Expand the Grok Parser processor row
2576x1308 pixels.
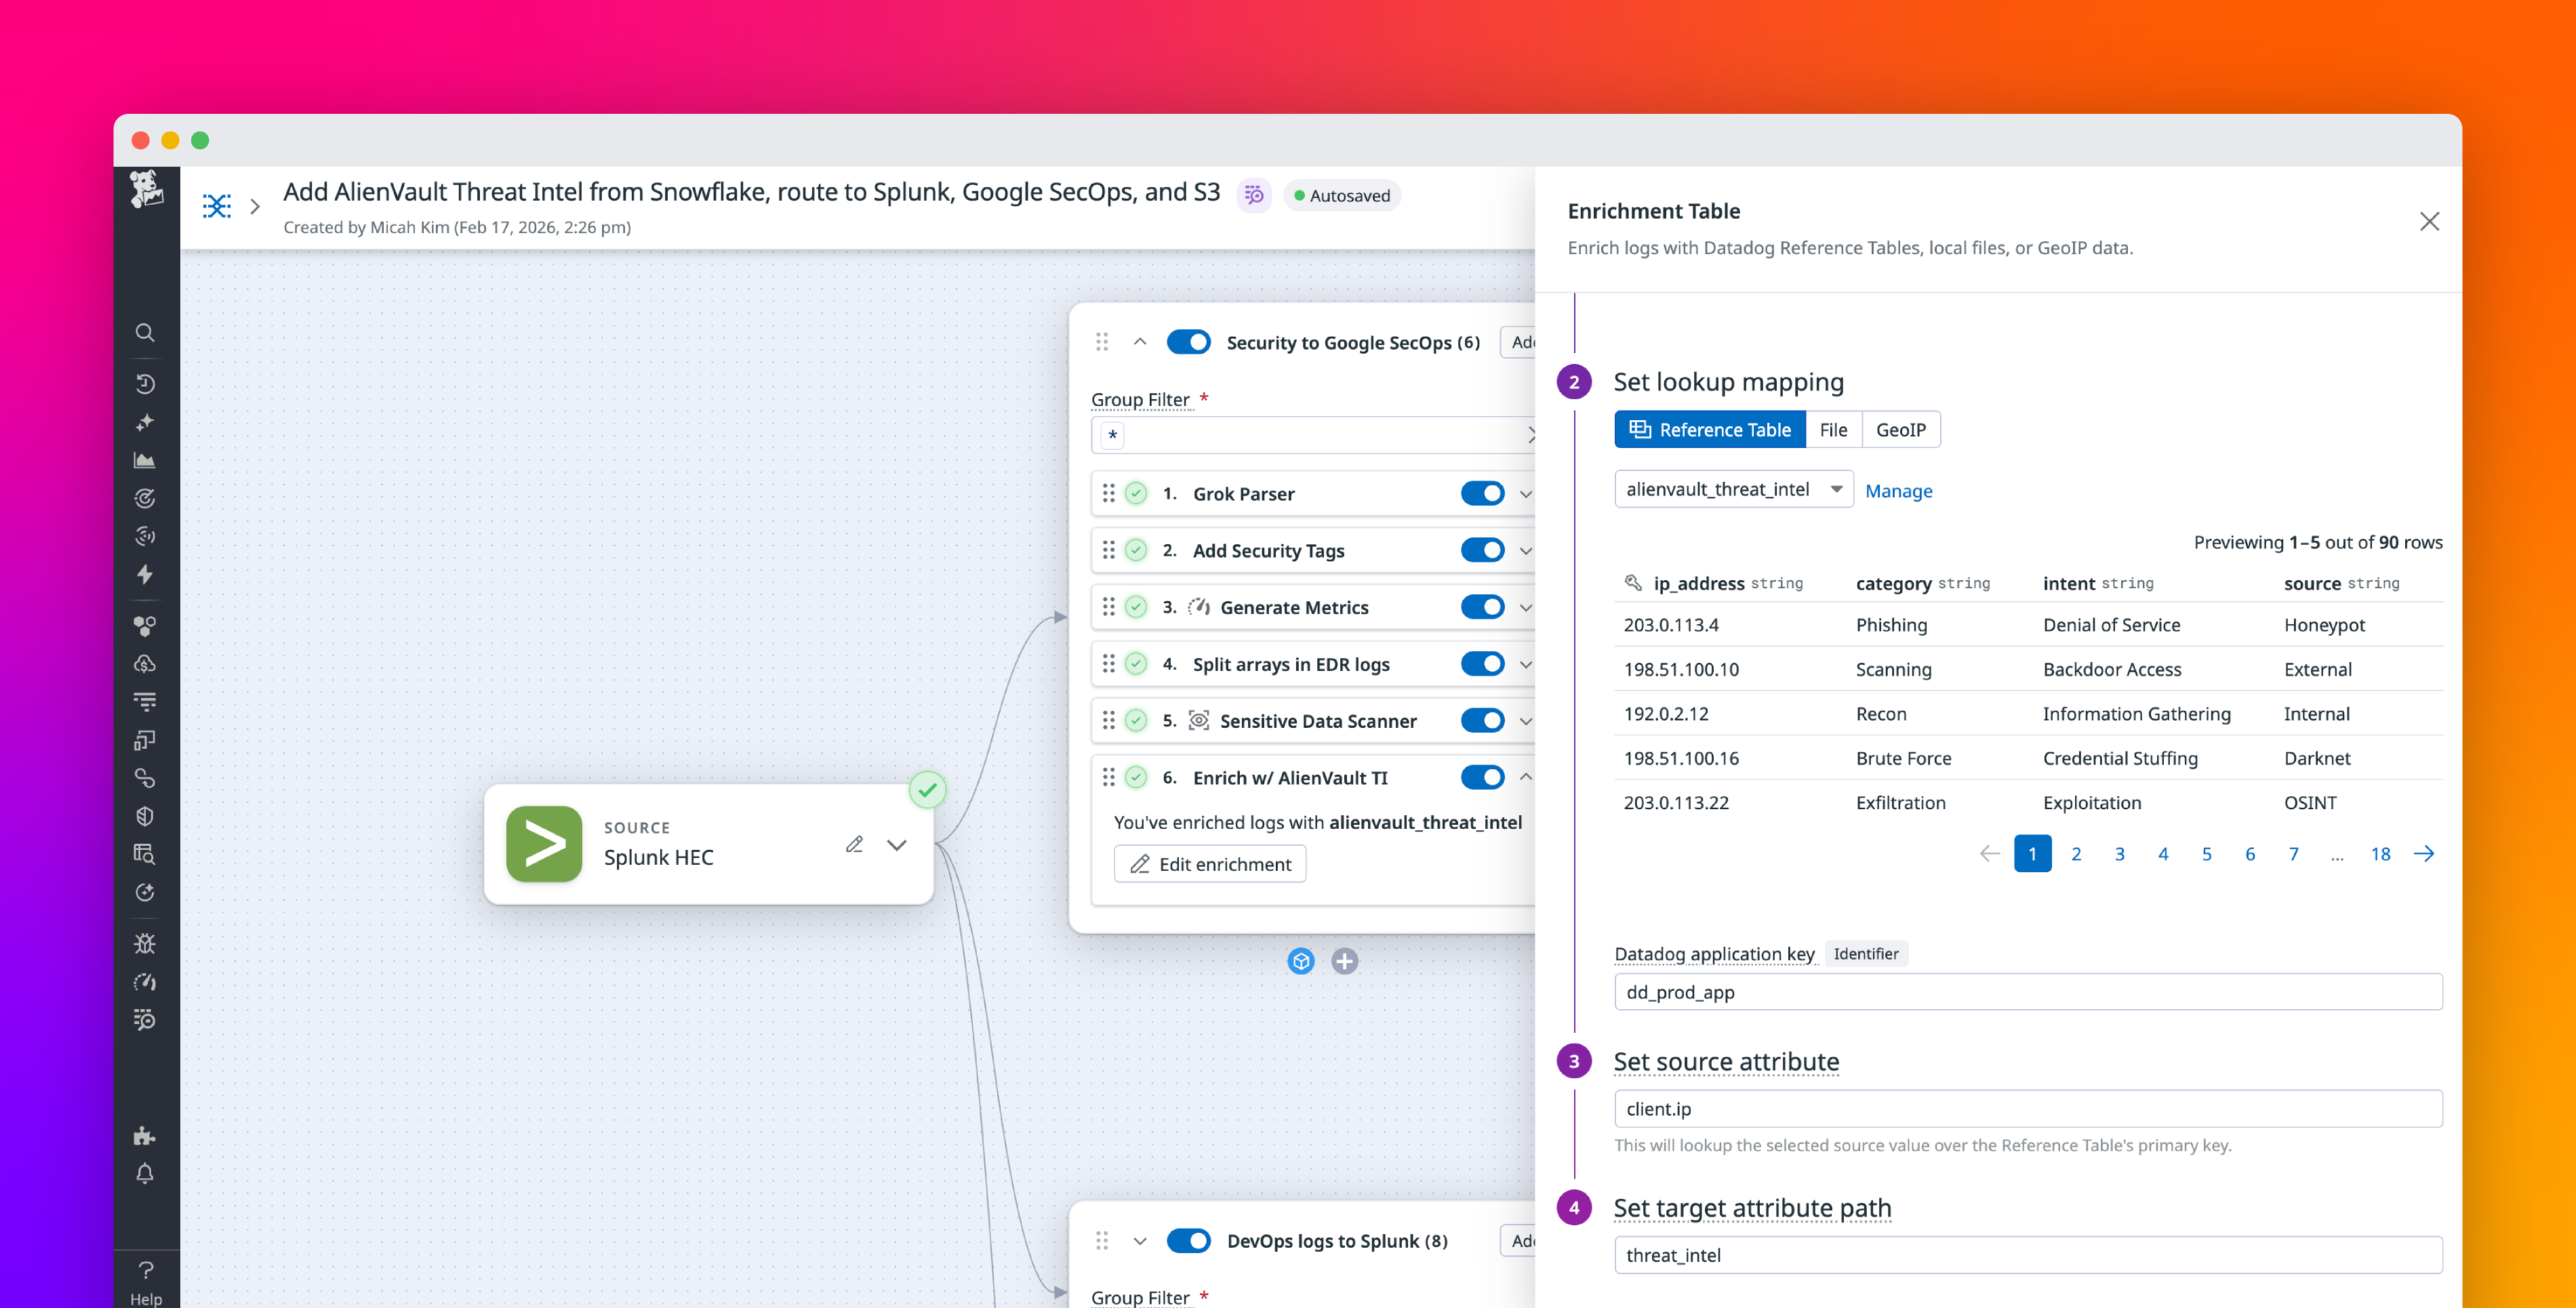point(1525,494)
